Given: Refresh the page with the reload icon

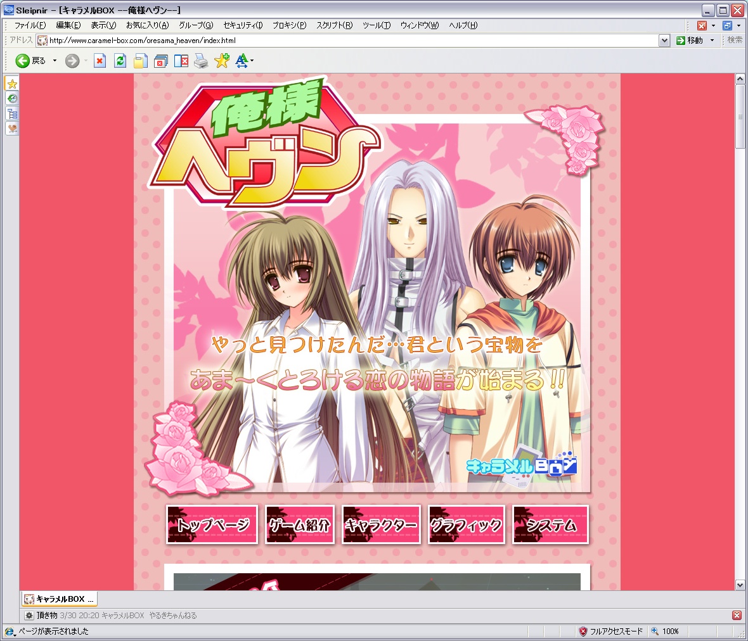Looking at the screenshot, I should click(x=120, y=61).
